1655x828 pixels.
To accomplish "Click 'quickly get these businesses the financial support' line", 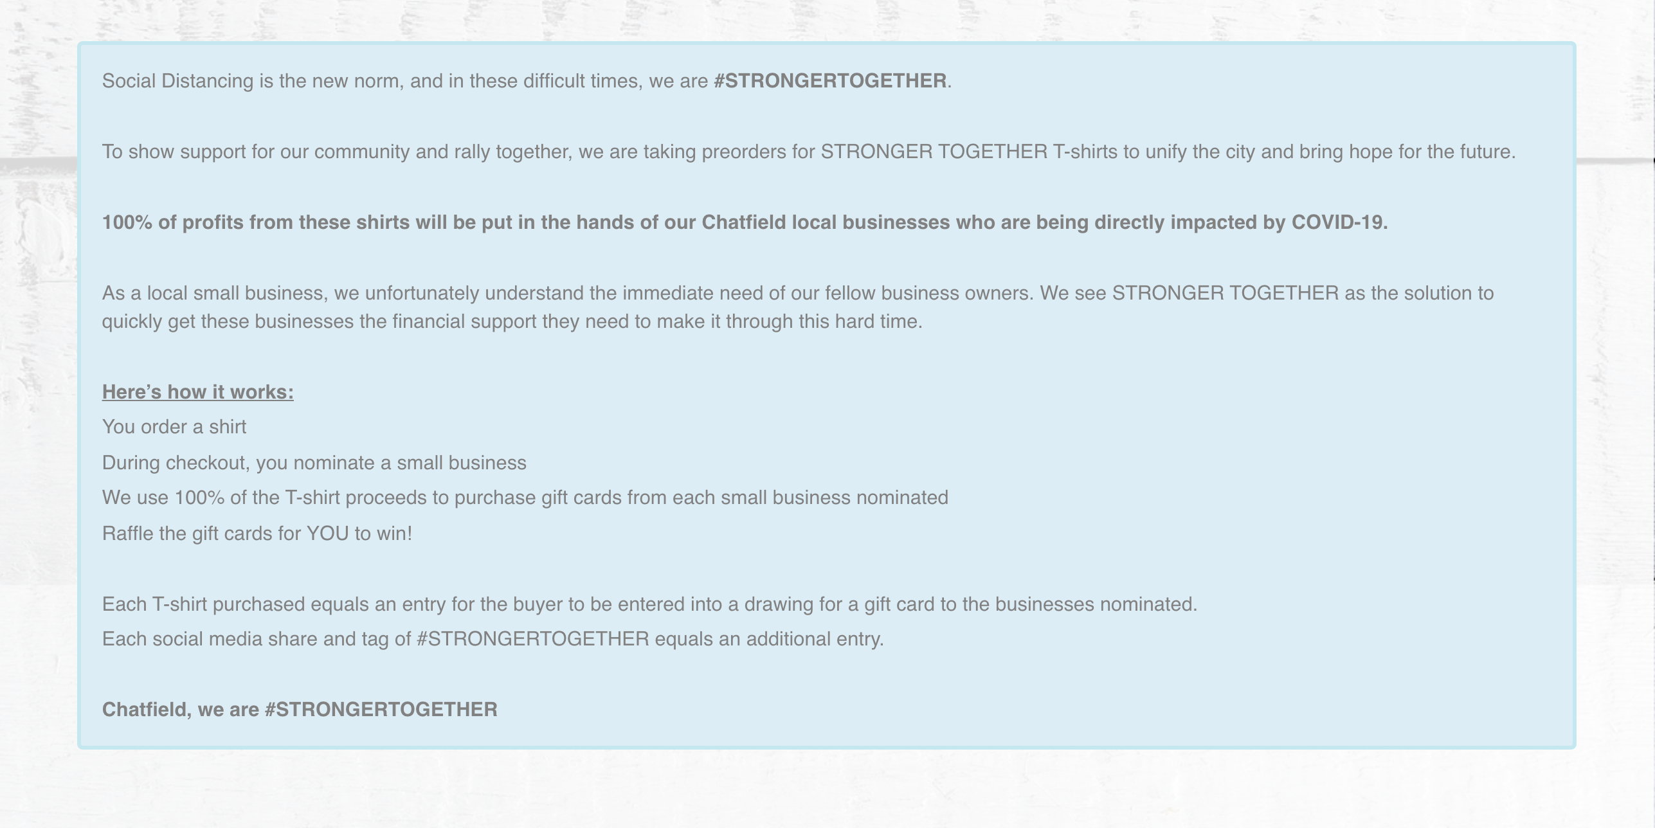I will tap(512, 321).
